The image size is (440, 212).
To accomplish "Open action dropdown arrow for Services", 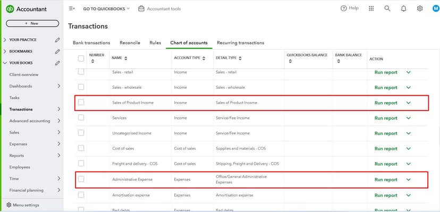I will click(409, 118).
